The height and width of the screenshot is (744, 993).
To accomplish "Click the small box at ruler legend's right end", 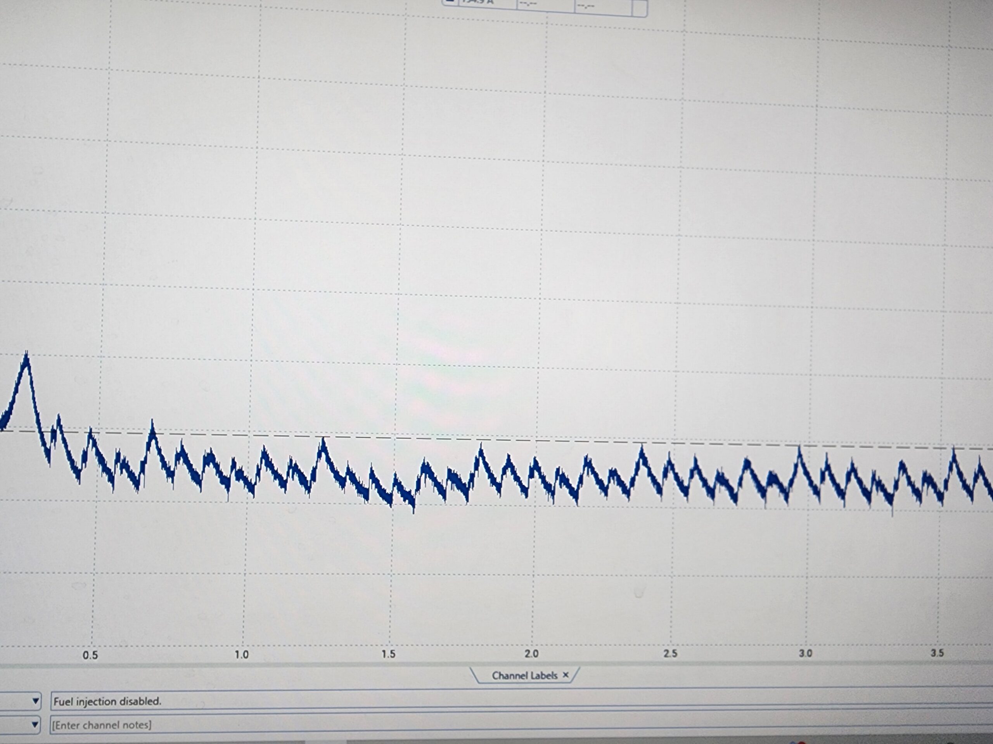I will [640, 8].
